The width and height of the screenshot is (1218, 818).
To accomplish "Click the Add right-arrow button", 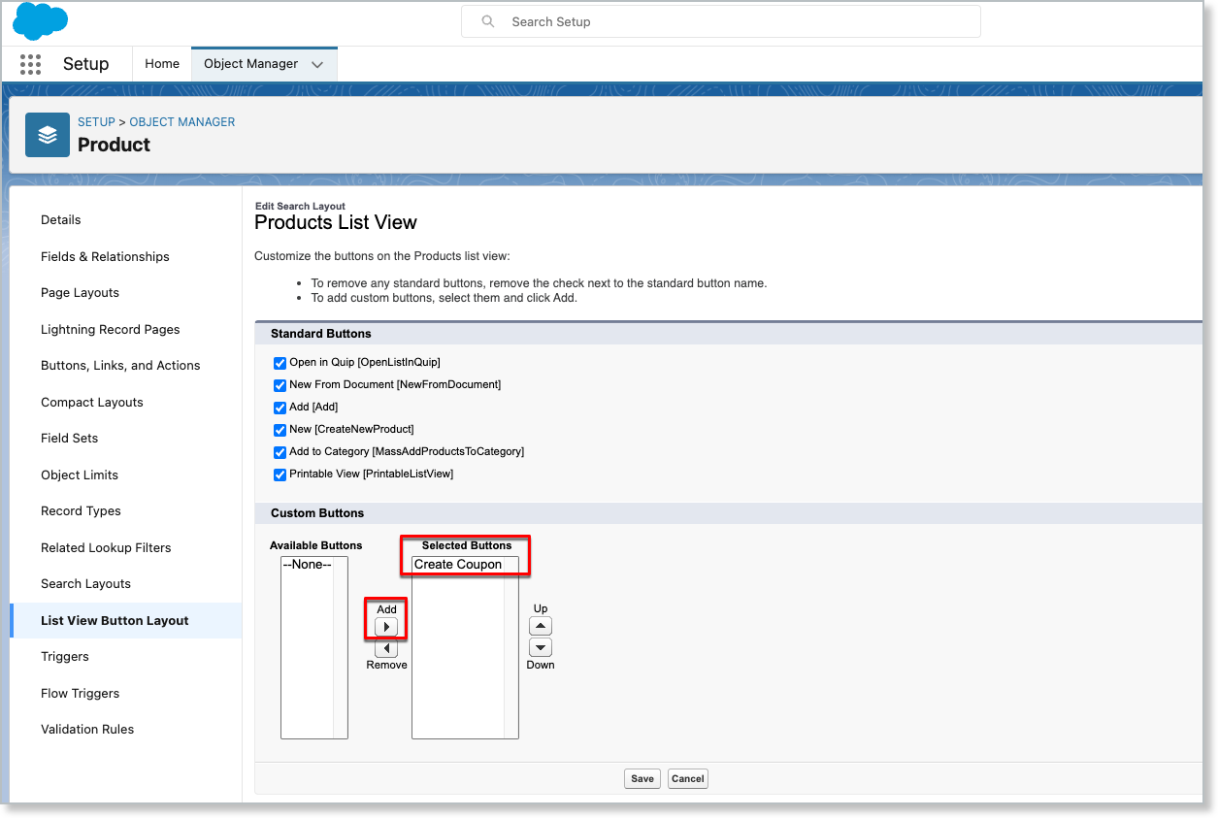I will [x=386, y=627].
